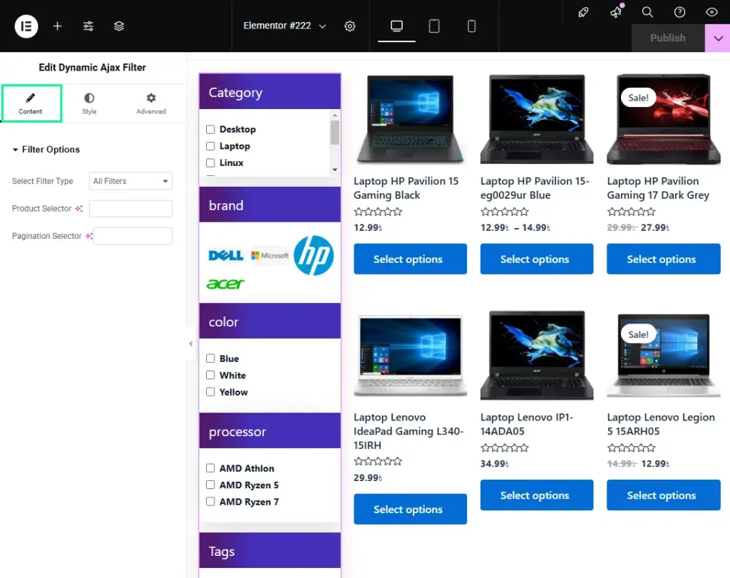Image resolution: width=730 pixels, height=578 pixels.
Task: Rate HP Pavilion 15 Gaming Black stars
Action: click(x=378, y=212)
